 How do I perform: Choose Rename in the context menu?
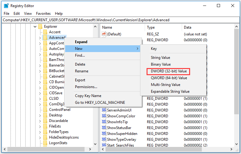coord(103,71)
